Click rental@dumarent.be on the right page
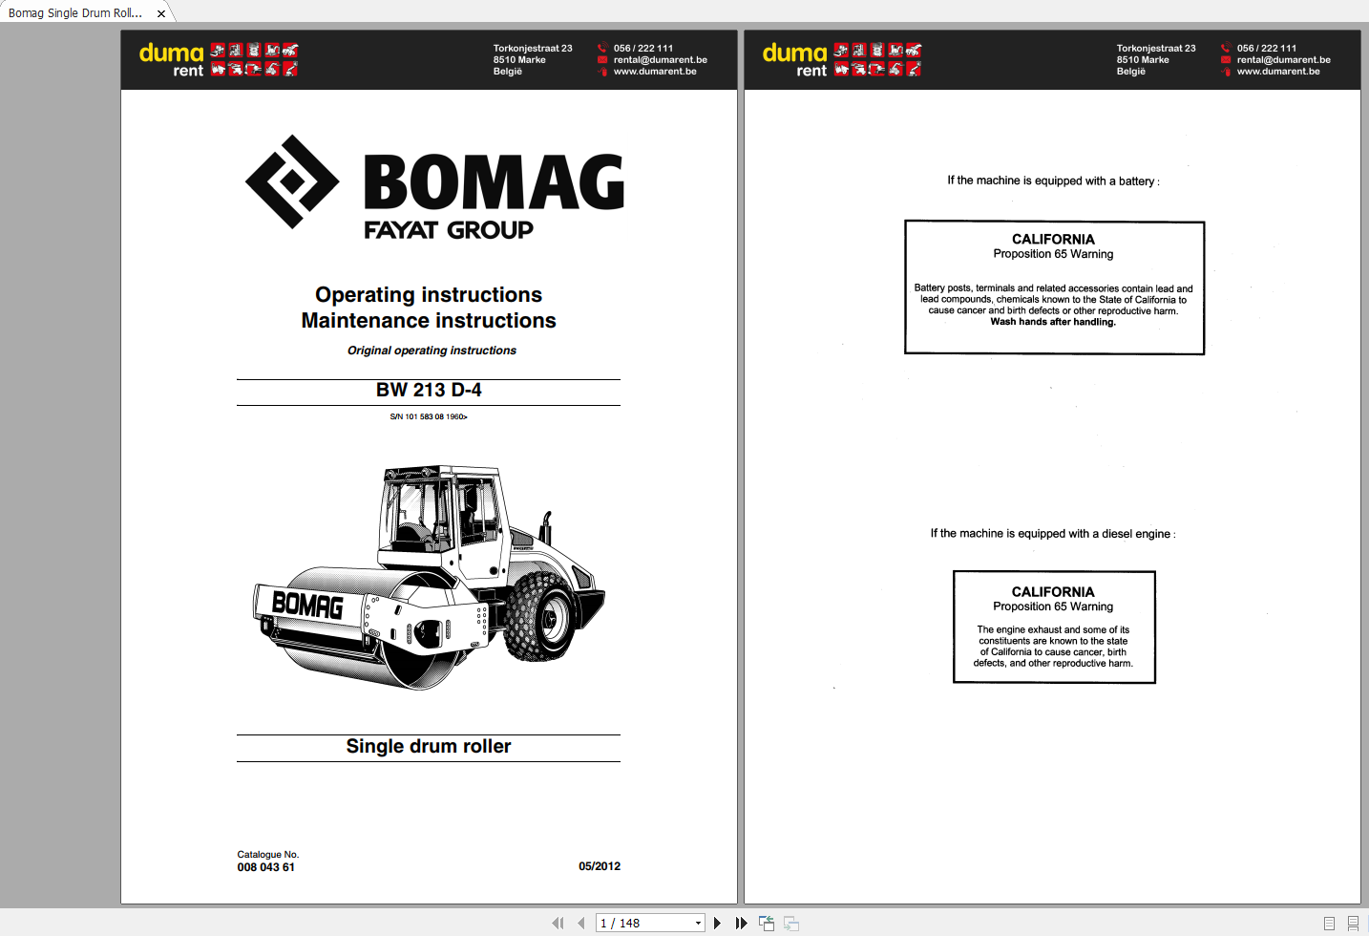Image resolution: width=1369 pixels, height=936 pixels. point(1284,59)
